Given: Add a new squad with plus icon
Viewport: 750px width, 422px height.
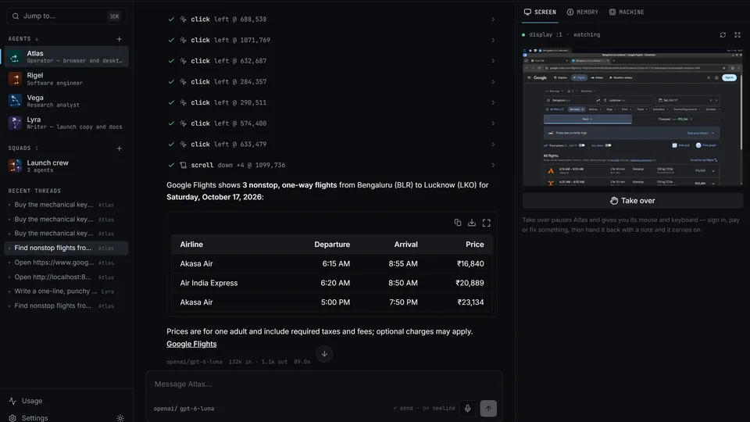Looking at the screenshot, I should coord(119,148).
